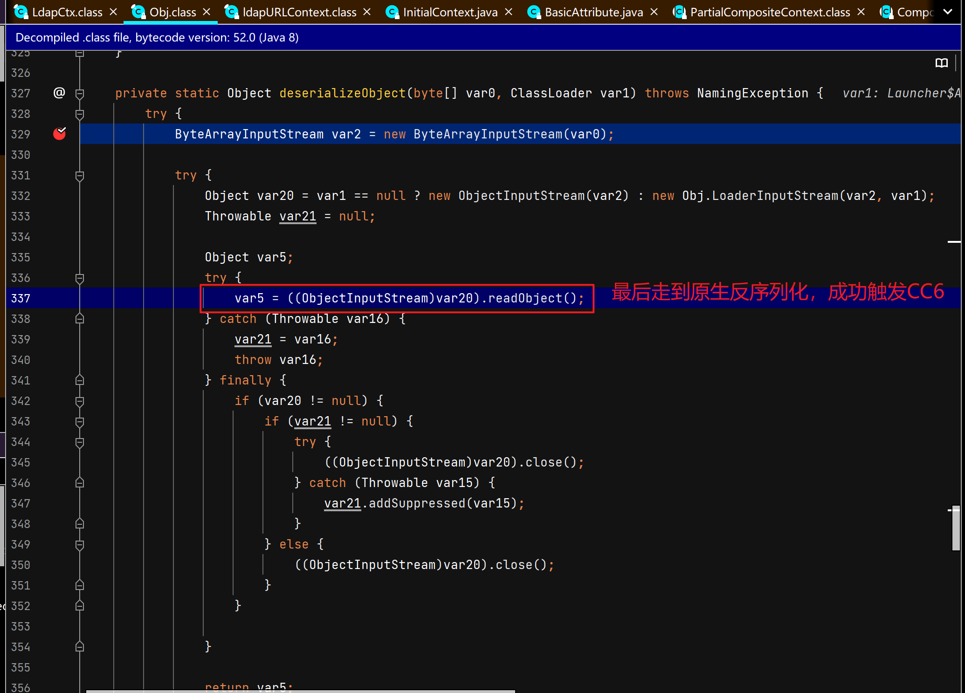Viewport: 965px width, 693px height.
Task: Fold the inner try at line 336
Action: pyautogui.click(x=80, y=278)
